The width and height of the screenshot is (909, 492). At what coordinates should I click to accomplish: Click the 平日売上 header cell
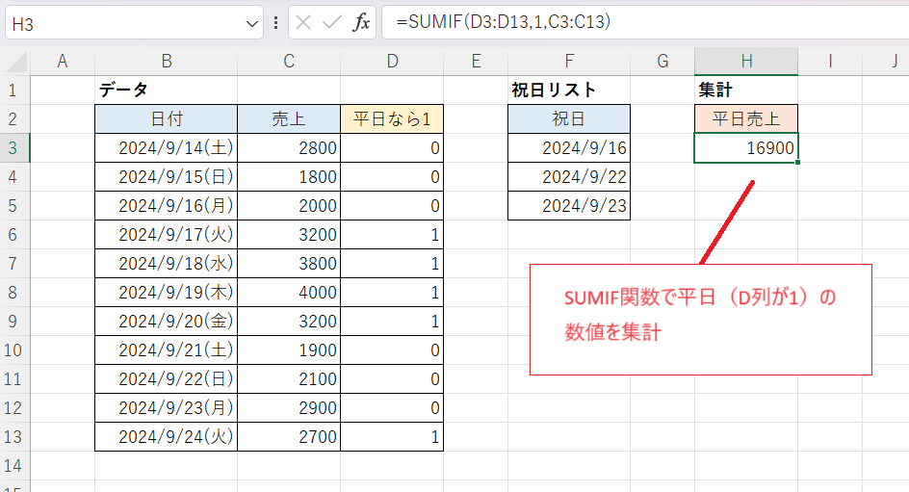tap(746, 119)
